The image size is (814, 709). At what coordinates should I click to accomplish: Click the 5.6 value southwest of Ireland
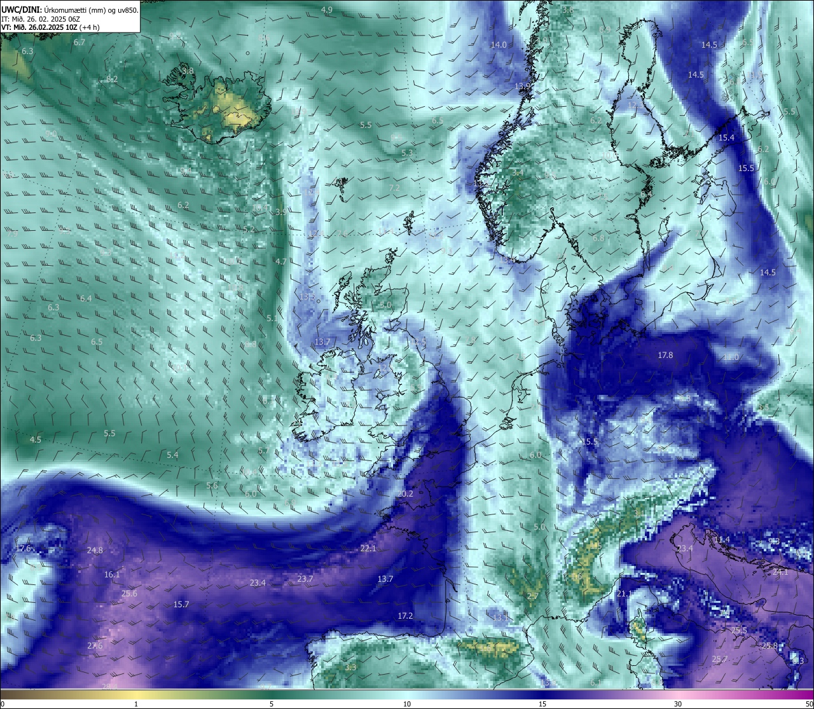212,485
